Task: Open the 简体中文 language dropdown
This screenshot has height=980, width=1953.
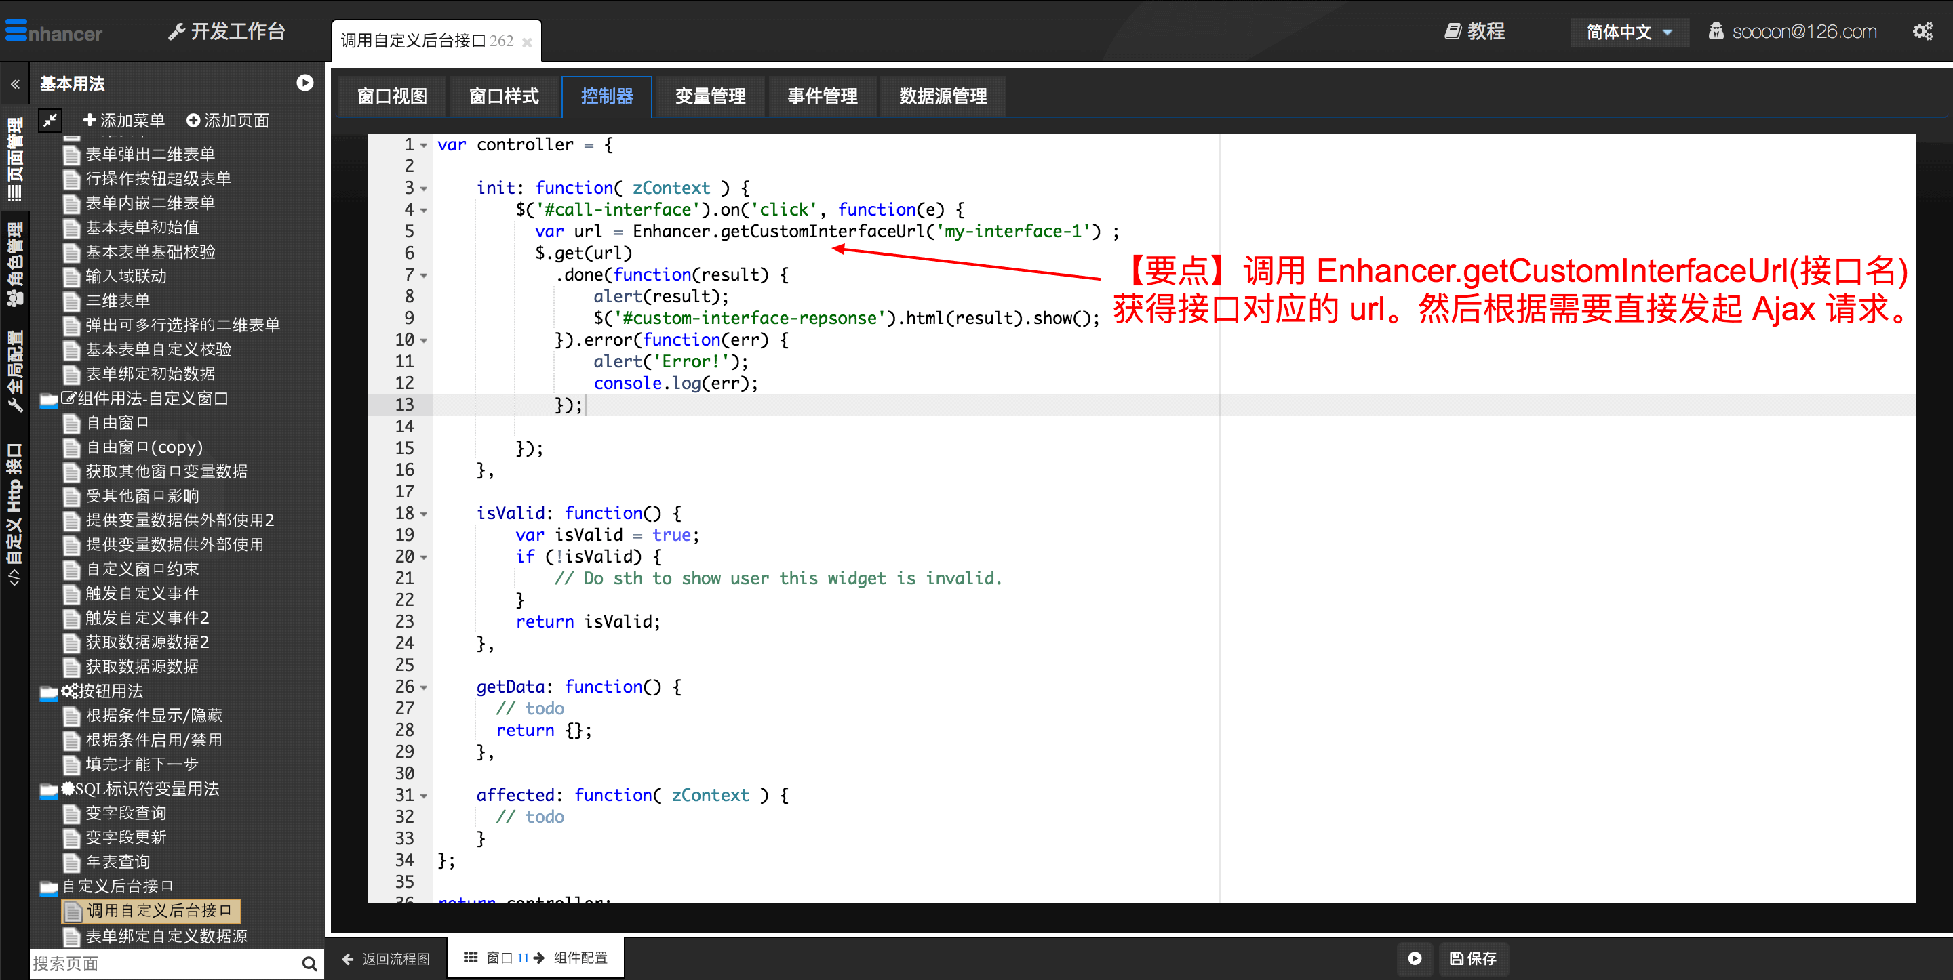Action: click(1628, 32)
